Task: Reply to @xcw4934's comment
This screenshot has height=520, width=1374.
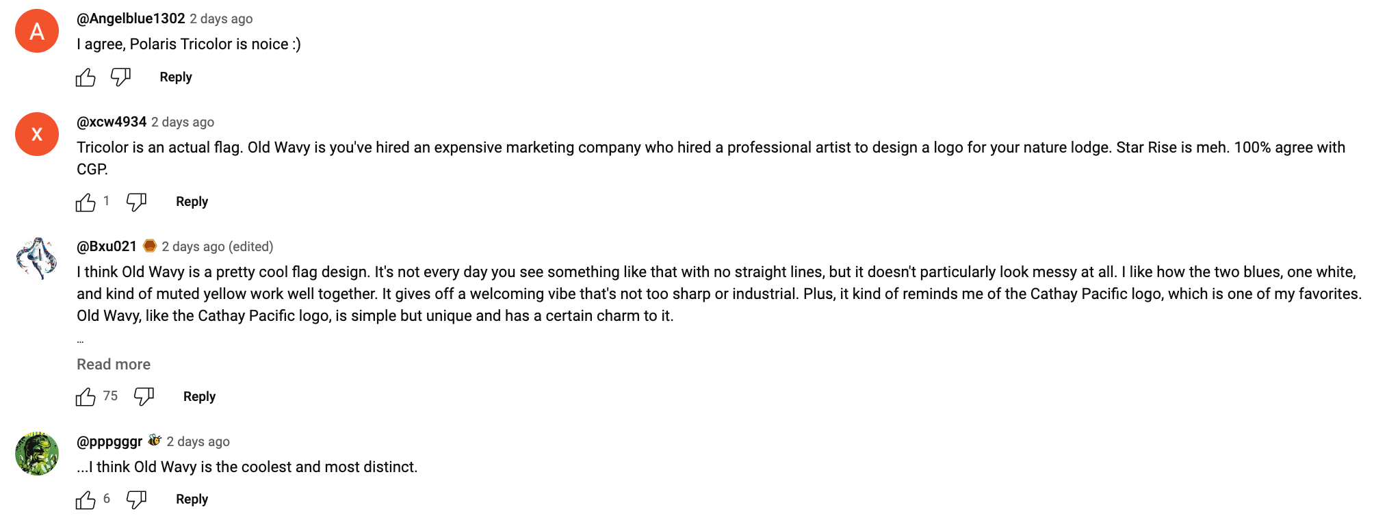Action: (x=192, y=202)
